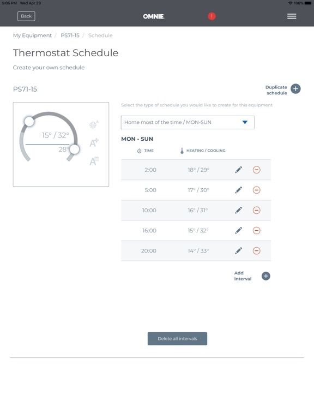
Task: Remove the 5:00 interval
Action: 256,190
